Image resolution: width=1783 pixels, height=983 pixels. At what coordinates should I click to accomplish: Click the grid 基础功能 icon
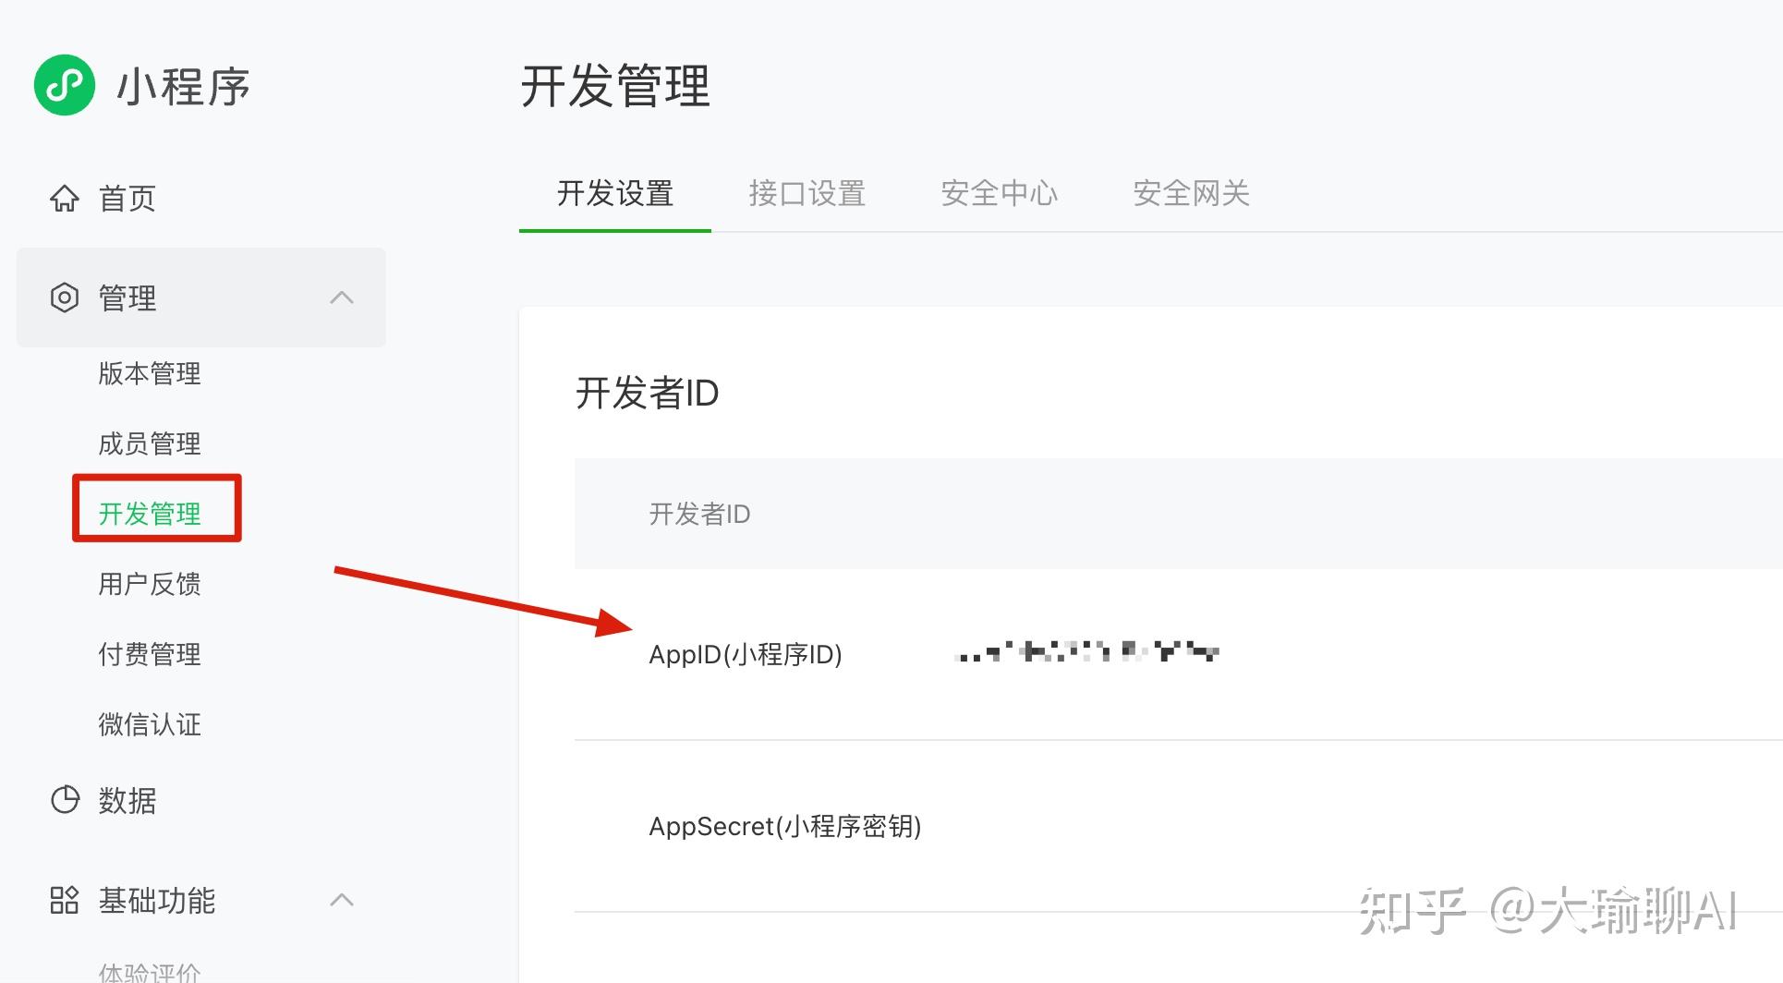tap(65, 900)
